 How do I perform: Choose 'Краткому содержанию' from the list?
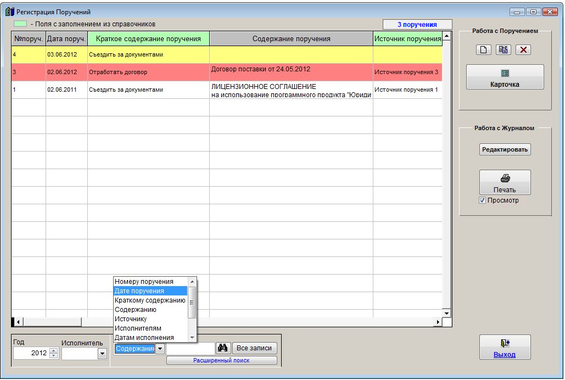(150, 300)
